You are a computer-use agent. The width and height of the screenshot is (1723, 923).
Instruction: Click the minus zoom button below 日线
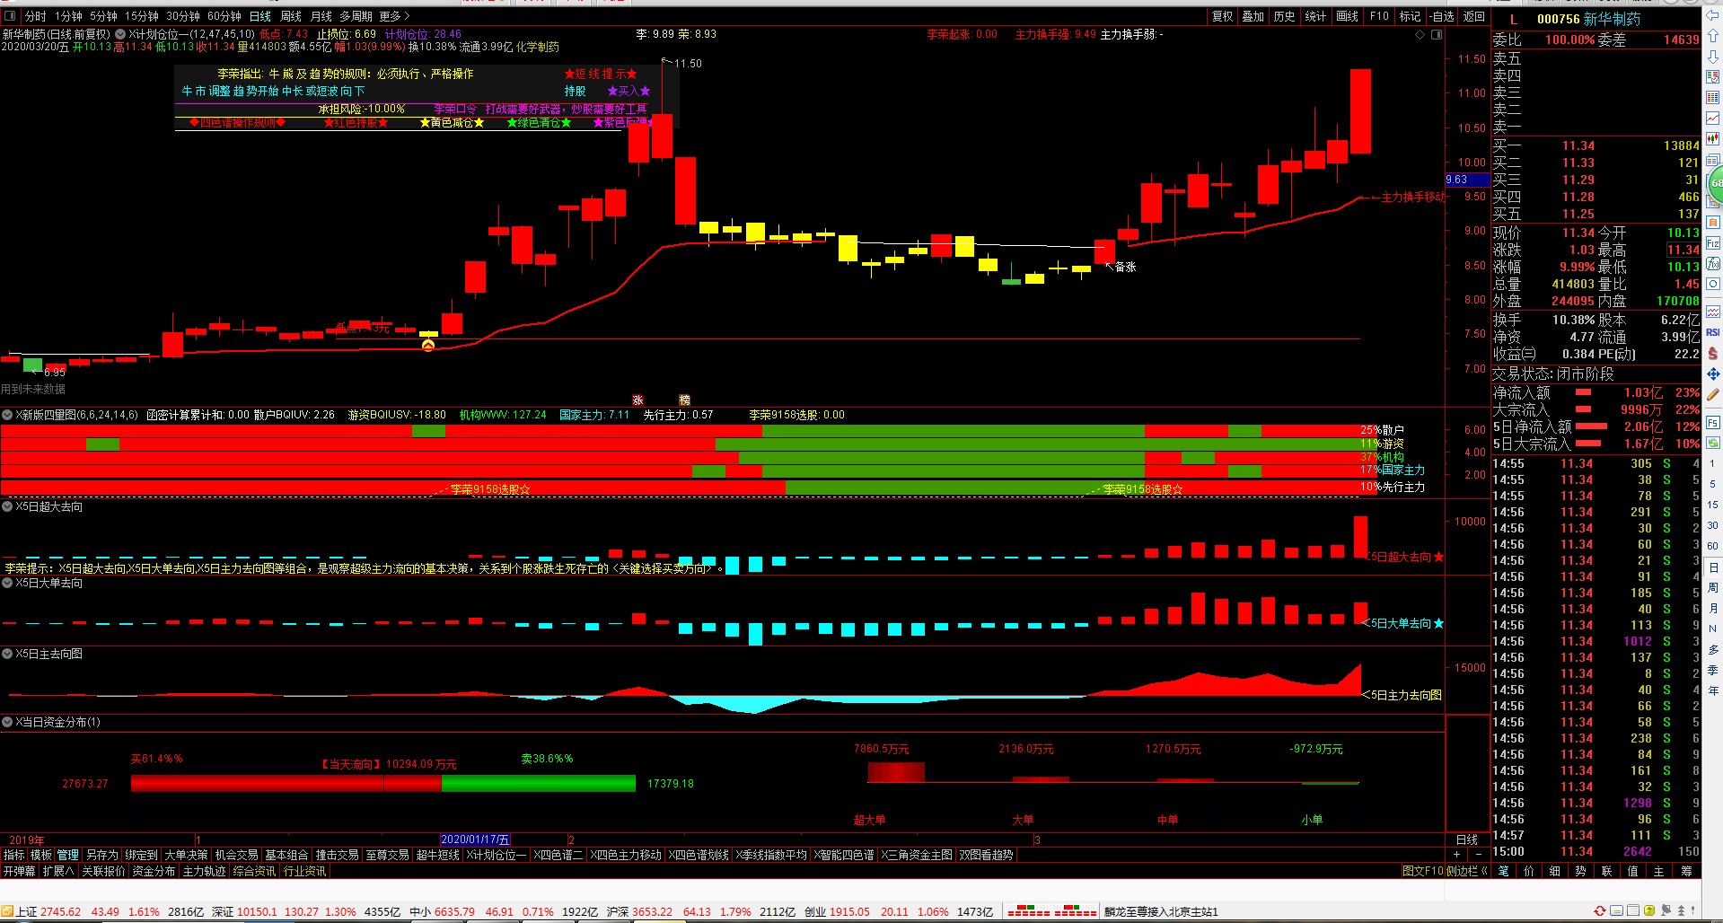coord(1479,854)
